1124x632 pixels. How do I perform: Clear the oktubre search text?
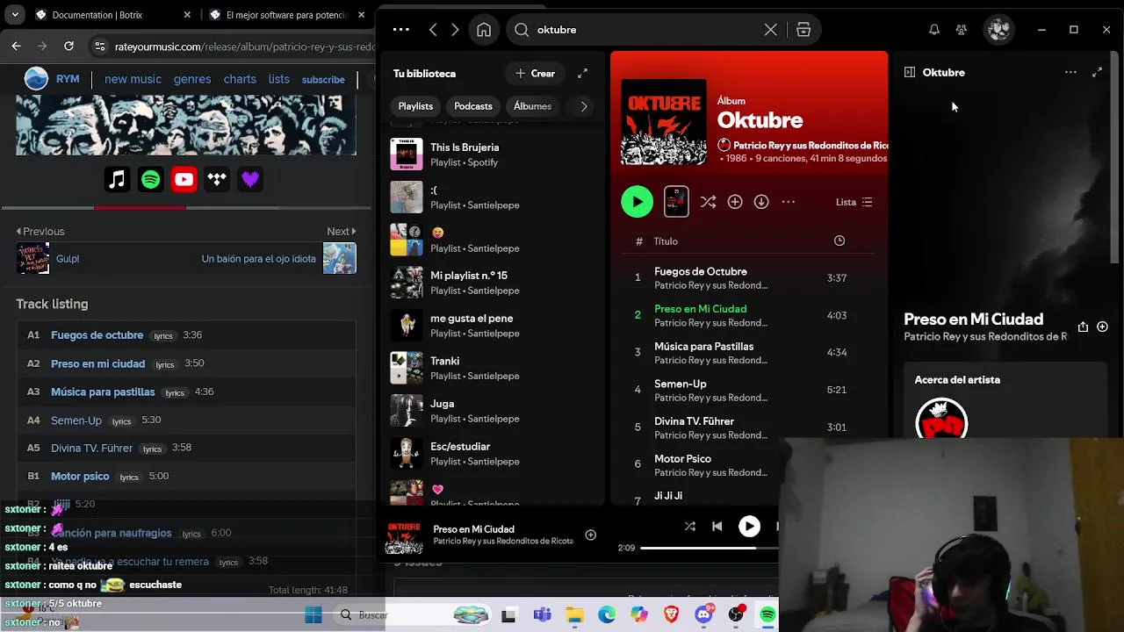pyautogui.click(x=770, y=30)
